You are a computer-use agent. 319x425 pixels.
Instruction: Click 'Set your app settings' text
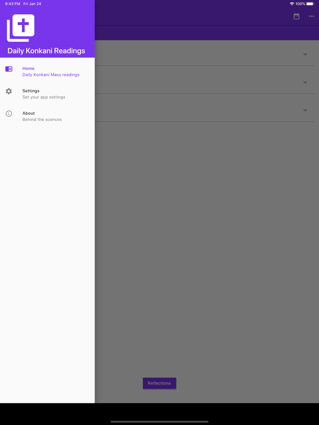(x=44, y=97)
